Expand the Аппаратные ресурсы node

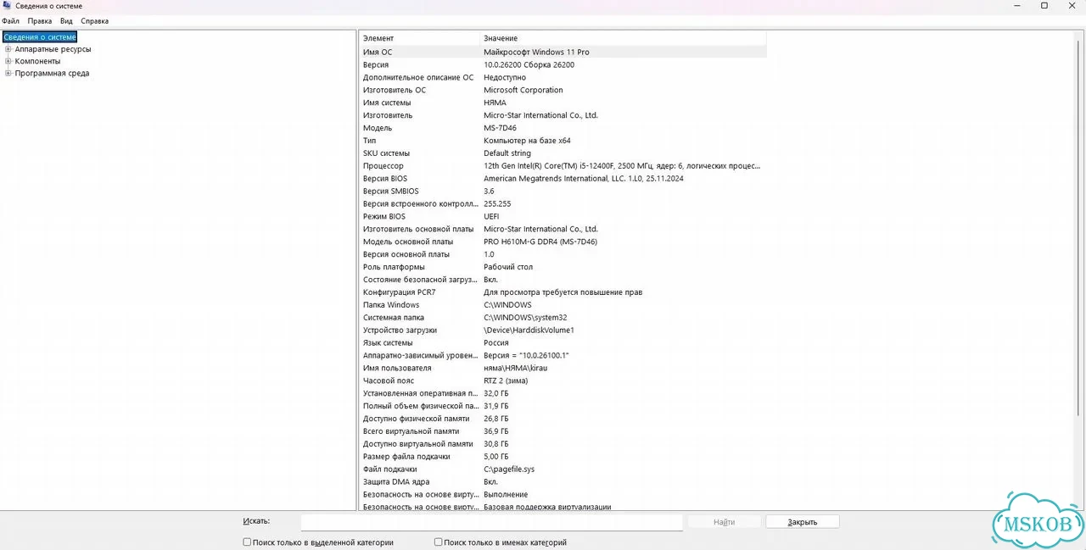tap(8, 49)
